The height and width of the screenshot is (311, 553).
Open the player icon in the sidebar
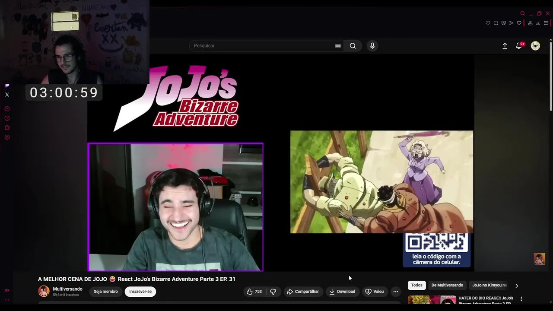click(7, 109)
